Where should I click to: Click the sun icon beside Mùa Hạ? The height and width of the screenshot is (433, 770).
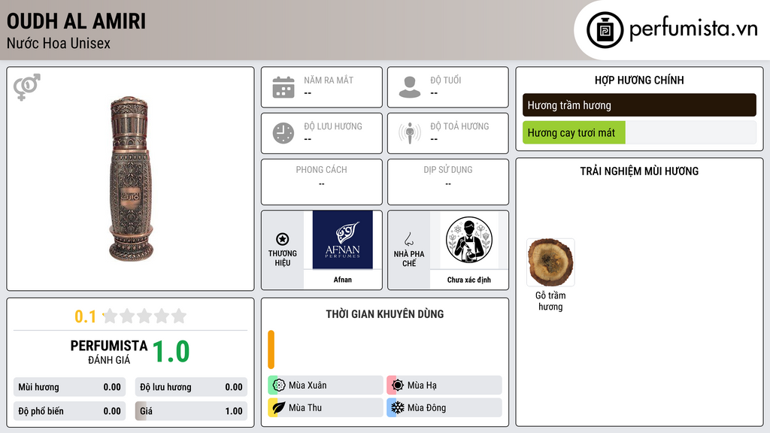point(398,385)
